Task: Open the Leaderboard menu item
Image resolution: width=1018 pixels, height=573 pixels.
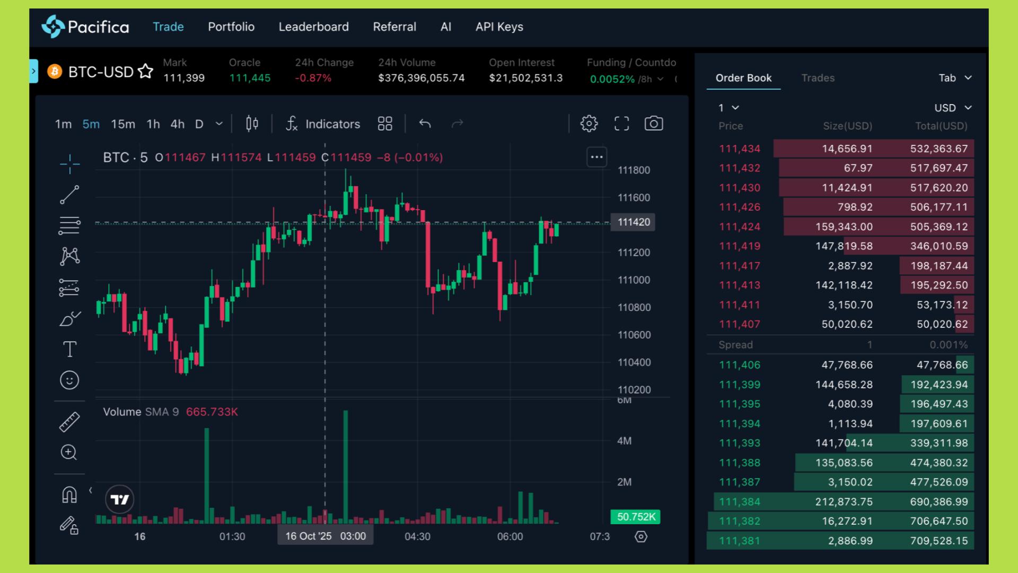Action: pyautogui.click(x=313, y=27)
